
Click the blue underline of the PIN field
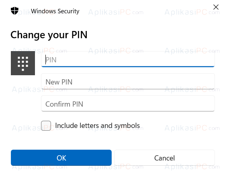pyautogui.click(x=128, y=66)
